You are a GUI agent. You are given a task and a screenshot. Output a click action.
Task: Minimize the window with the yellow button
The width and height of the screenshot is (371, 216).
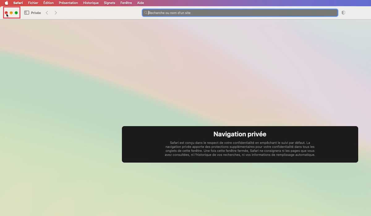click(11, 13)
